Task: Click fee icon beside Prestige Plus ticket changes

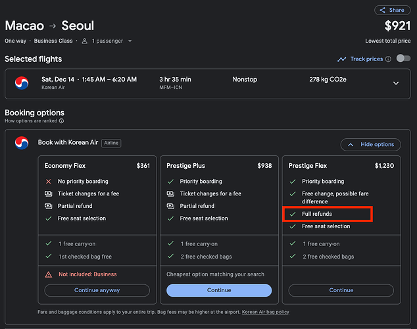Action: pyautogui.click(x=170, y=193)
